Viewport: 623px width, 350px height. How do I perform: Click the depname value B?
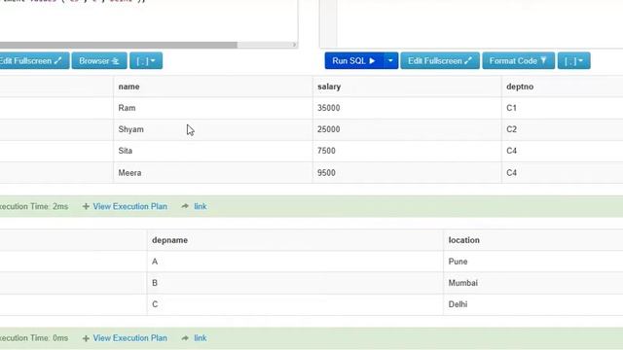pyautogui.click(x=155, y=283)
